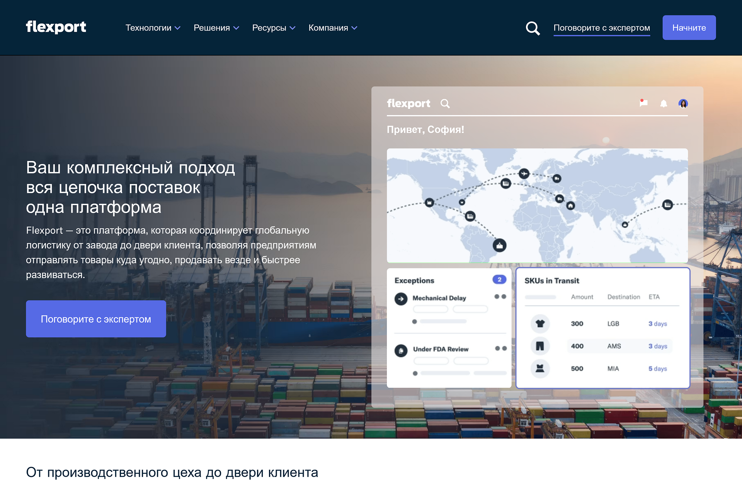Expand the Решения menu

tap(216, 28)
